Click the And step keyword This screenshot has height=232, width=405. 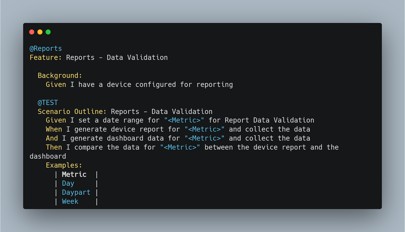point(52,138)
